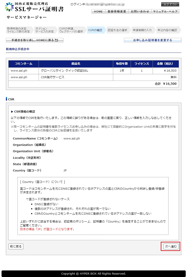Open お問い合わせ menu item

point(140,11)
